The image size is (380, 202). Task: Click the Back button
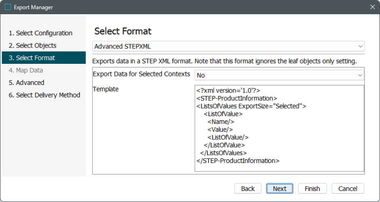[248, 188]
